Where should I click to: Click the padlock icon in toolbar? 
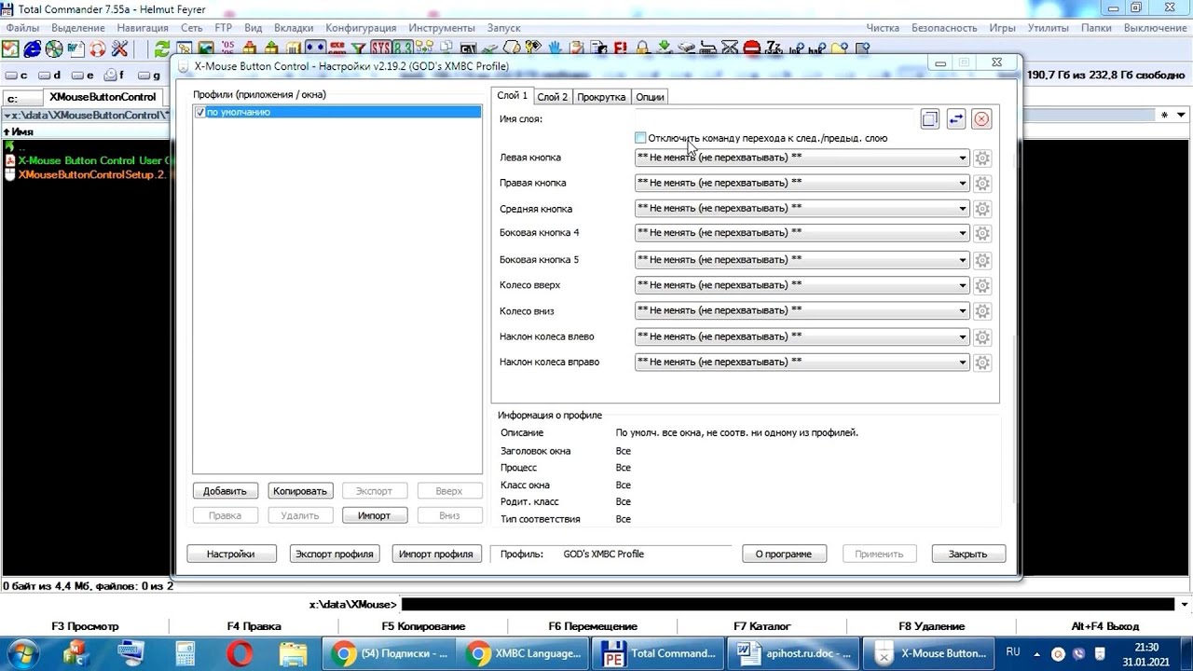tap(641, 48)
